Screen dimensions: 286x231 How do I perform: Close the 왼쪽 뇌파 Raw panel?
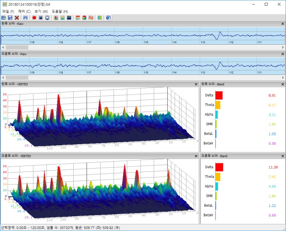click(x=283, y=24)
